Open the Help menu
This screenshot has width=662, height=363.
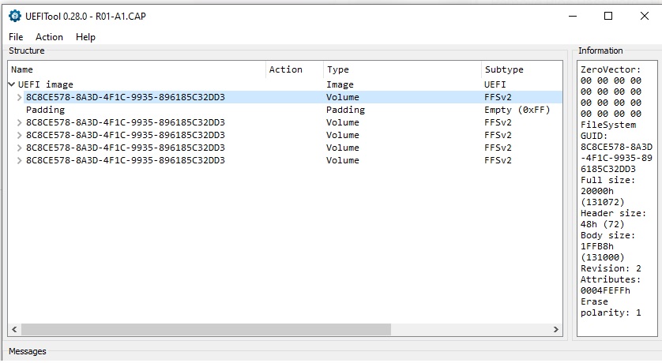tap(85, 37)
